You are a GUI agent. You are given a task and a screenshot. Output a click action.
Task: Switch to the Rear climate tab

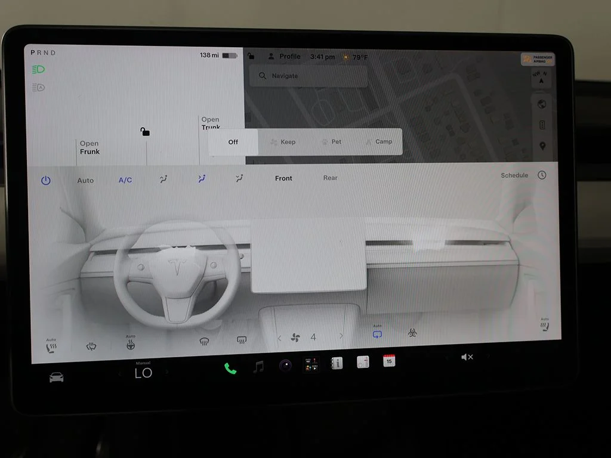pos(330,178)
